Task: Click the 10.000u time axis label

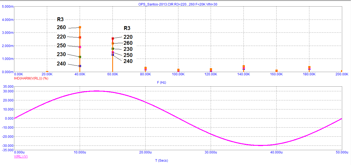Action: [79, 152]
